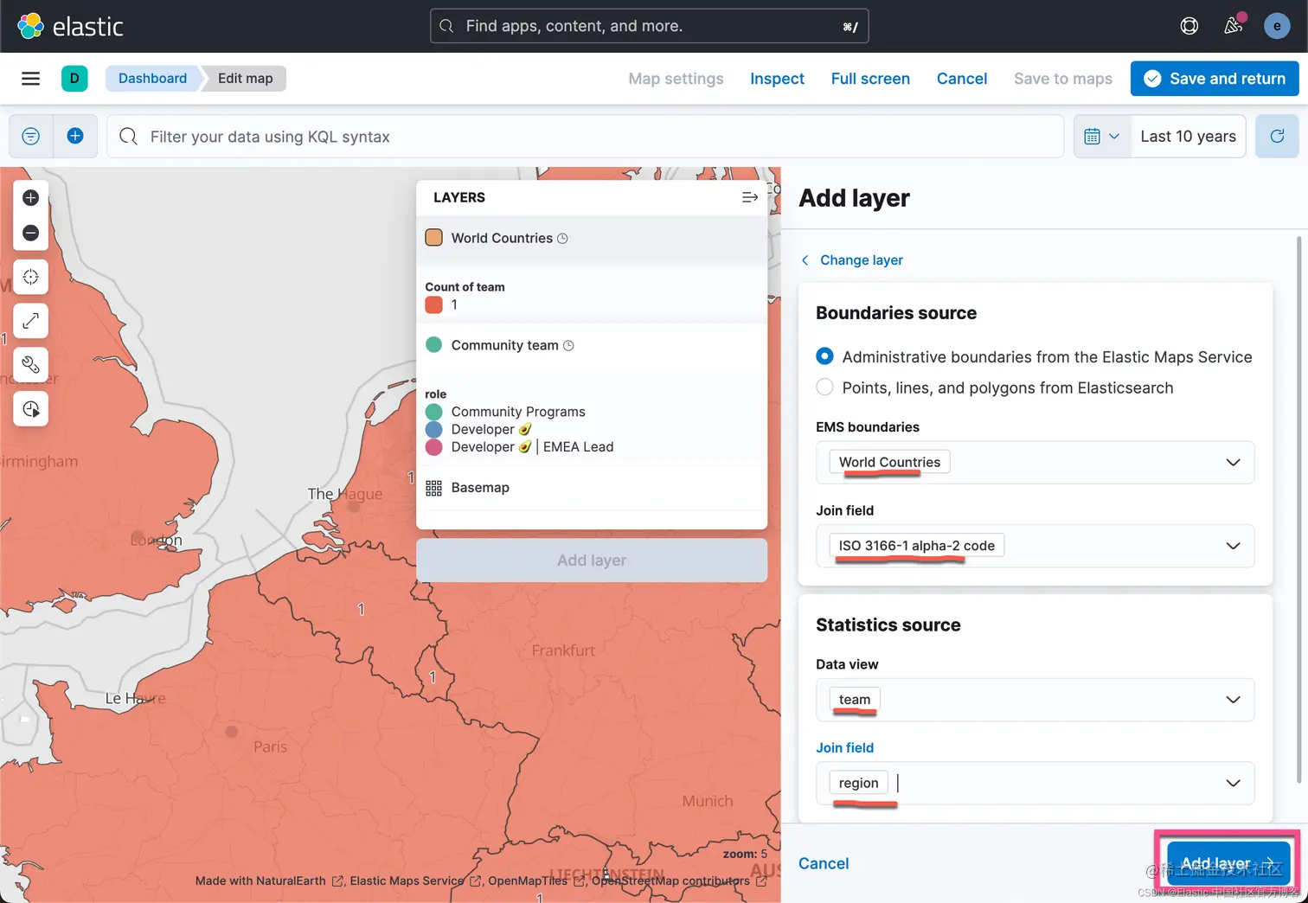
Task: Go back via Change layer
Action: tap(852, 260)
